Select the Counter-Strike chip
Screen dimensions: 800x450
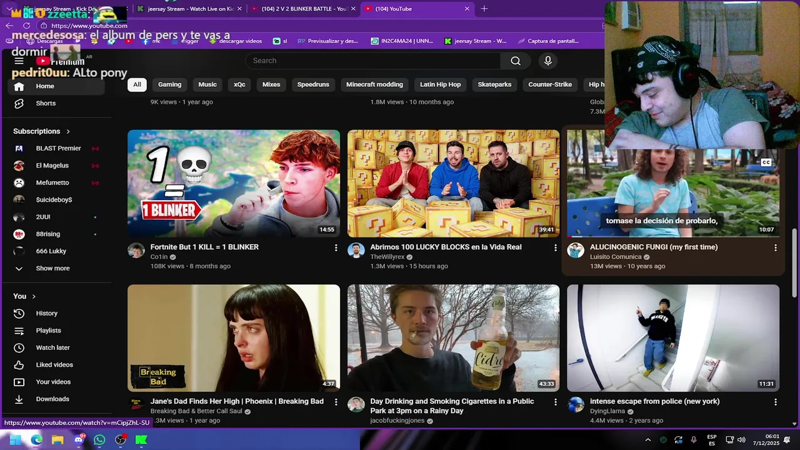pyautogui.click(x=550, y=84)
